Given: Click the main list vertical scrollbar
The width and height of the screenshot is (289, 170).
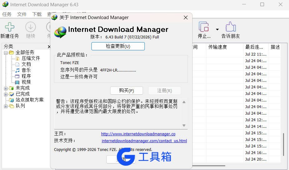Looking at the screenshot, I should coord(284,144).
